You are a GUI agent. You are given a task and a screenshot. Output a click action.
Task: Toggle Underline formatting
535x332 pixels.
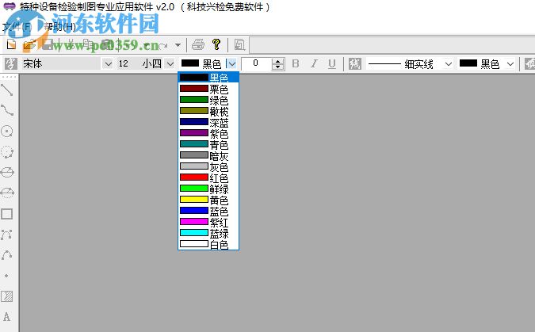tap(332, 63)
